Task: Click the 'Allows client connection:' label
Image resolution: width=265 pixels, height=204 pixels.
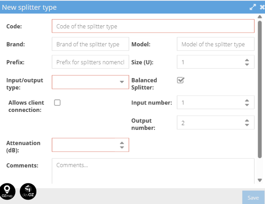Action: tap(26, 106)
